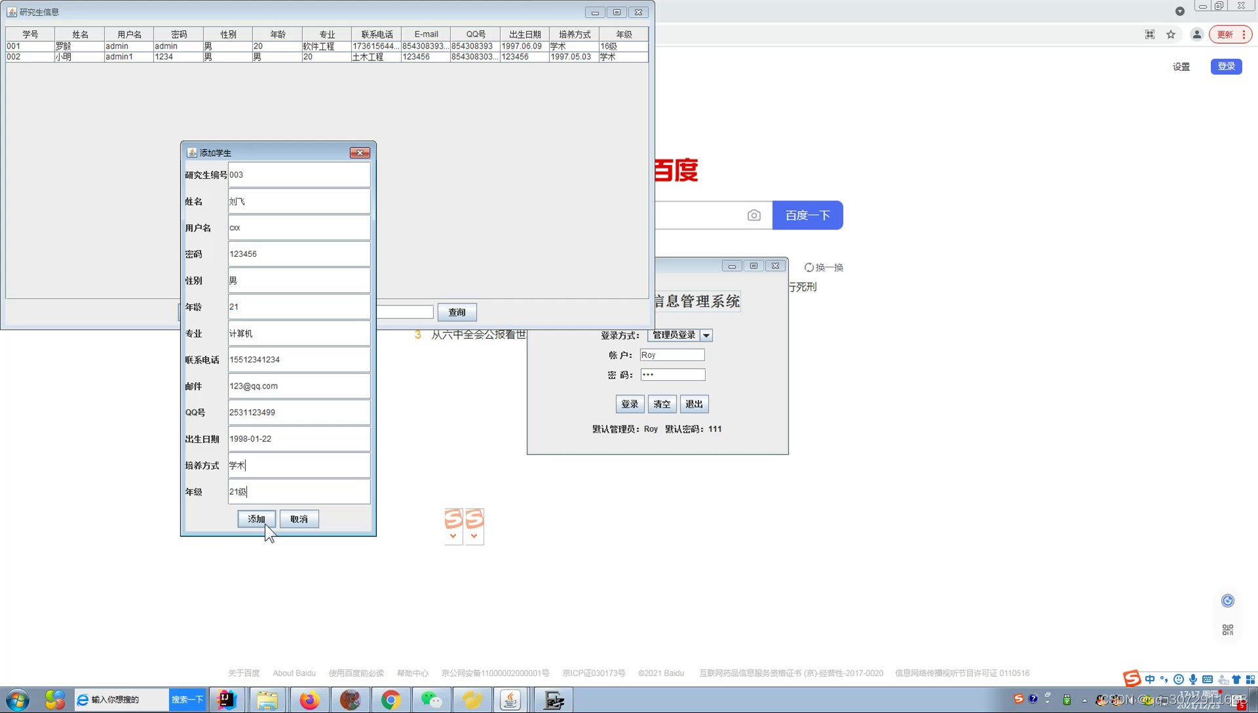Open WeChat from the taskbar

click(431, 700)
